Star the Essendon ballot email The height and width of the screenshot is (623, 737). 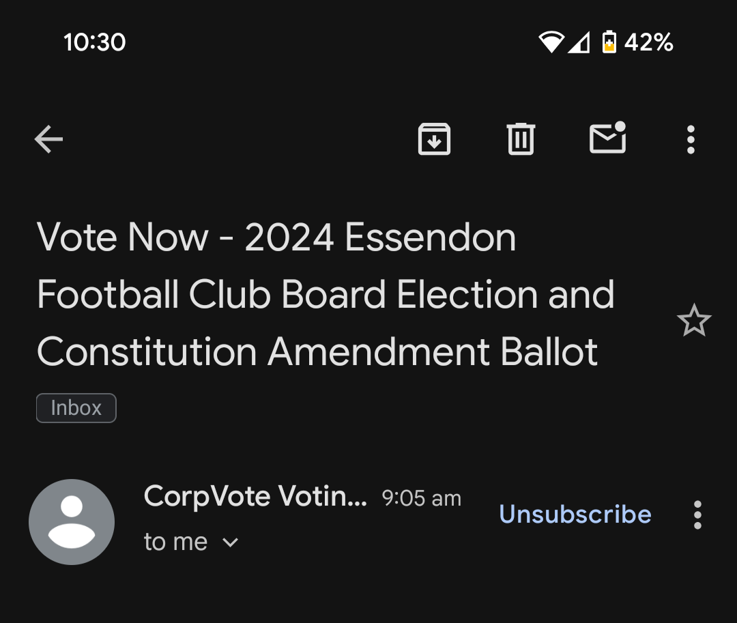point(694,321)
